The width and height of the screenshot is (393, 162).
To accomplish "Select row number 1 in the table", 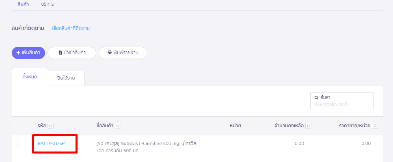I will pos(18,143).
